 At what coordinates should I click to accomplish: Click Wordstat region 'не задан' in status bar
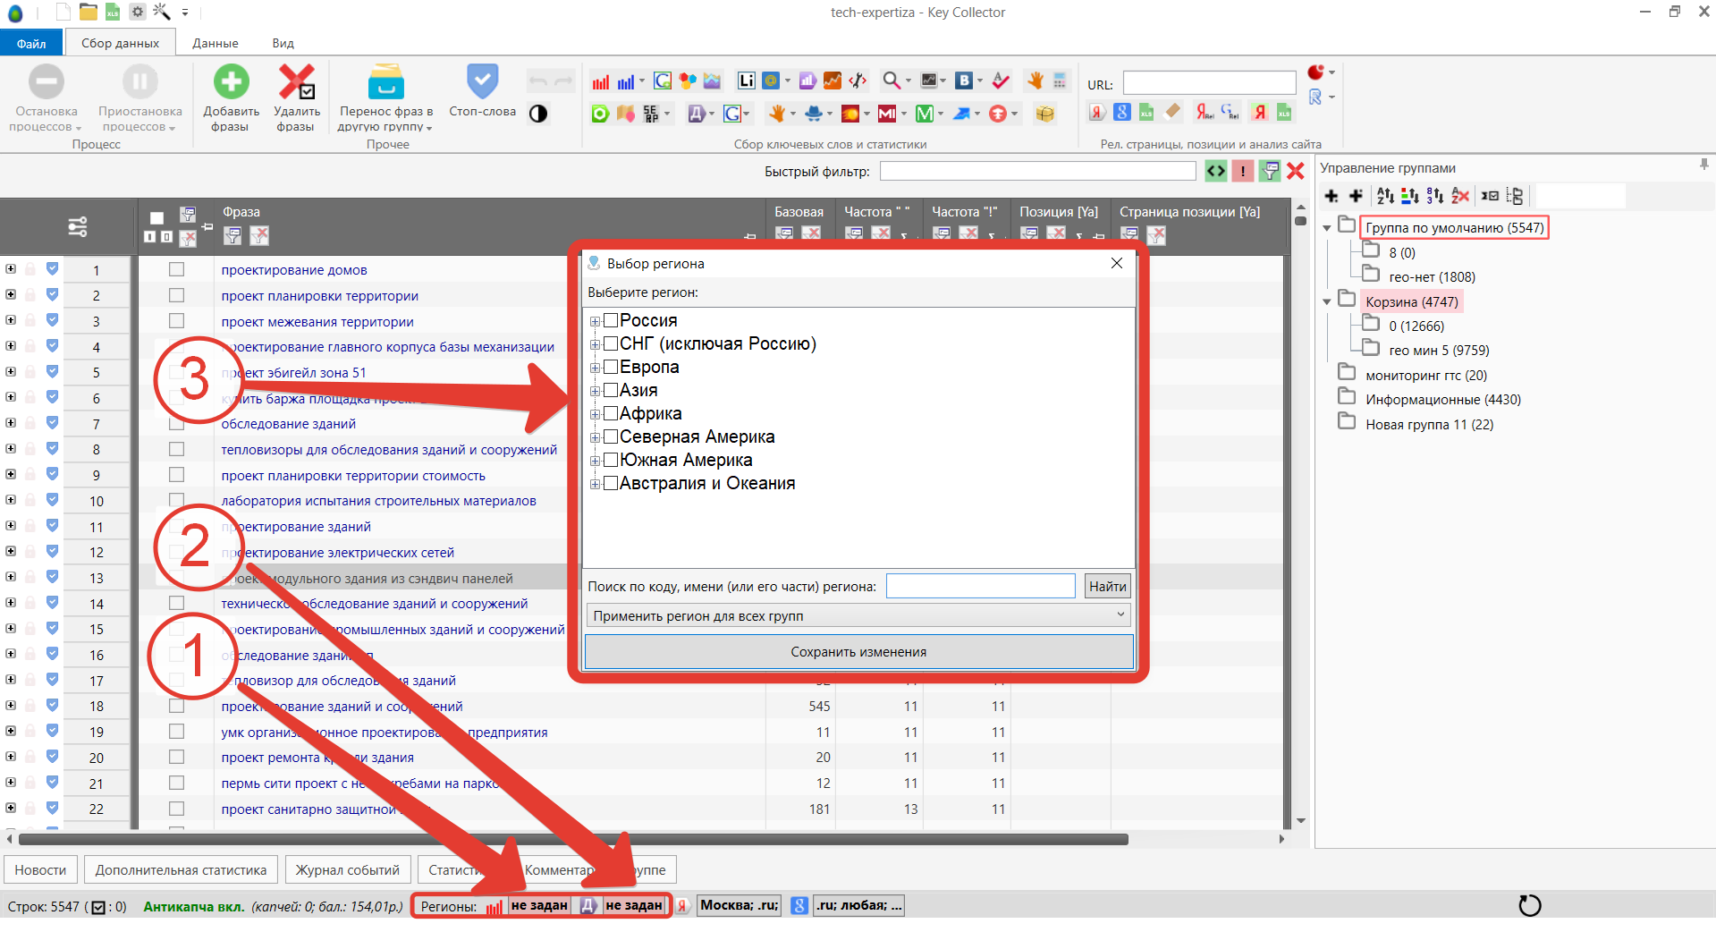tap(538, 905)
